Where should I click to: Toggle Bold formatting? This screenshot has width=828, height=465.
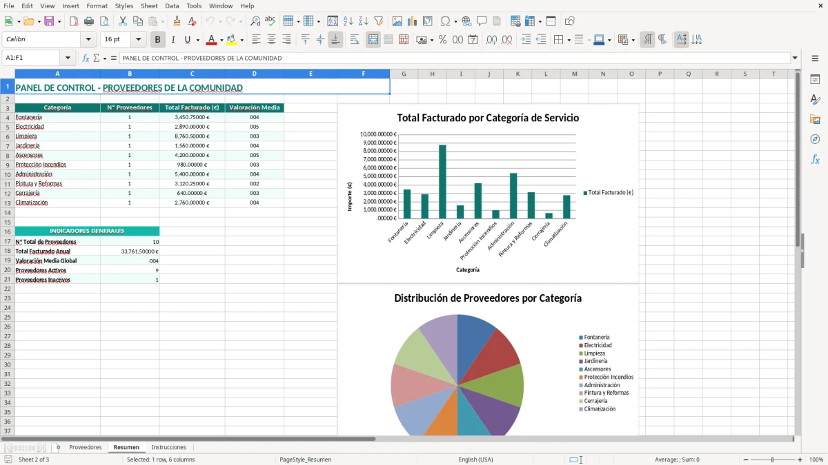point(157,40)
